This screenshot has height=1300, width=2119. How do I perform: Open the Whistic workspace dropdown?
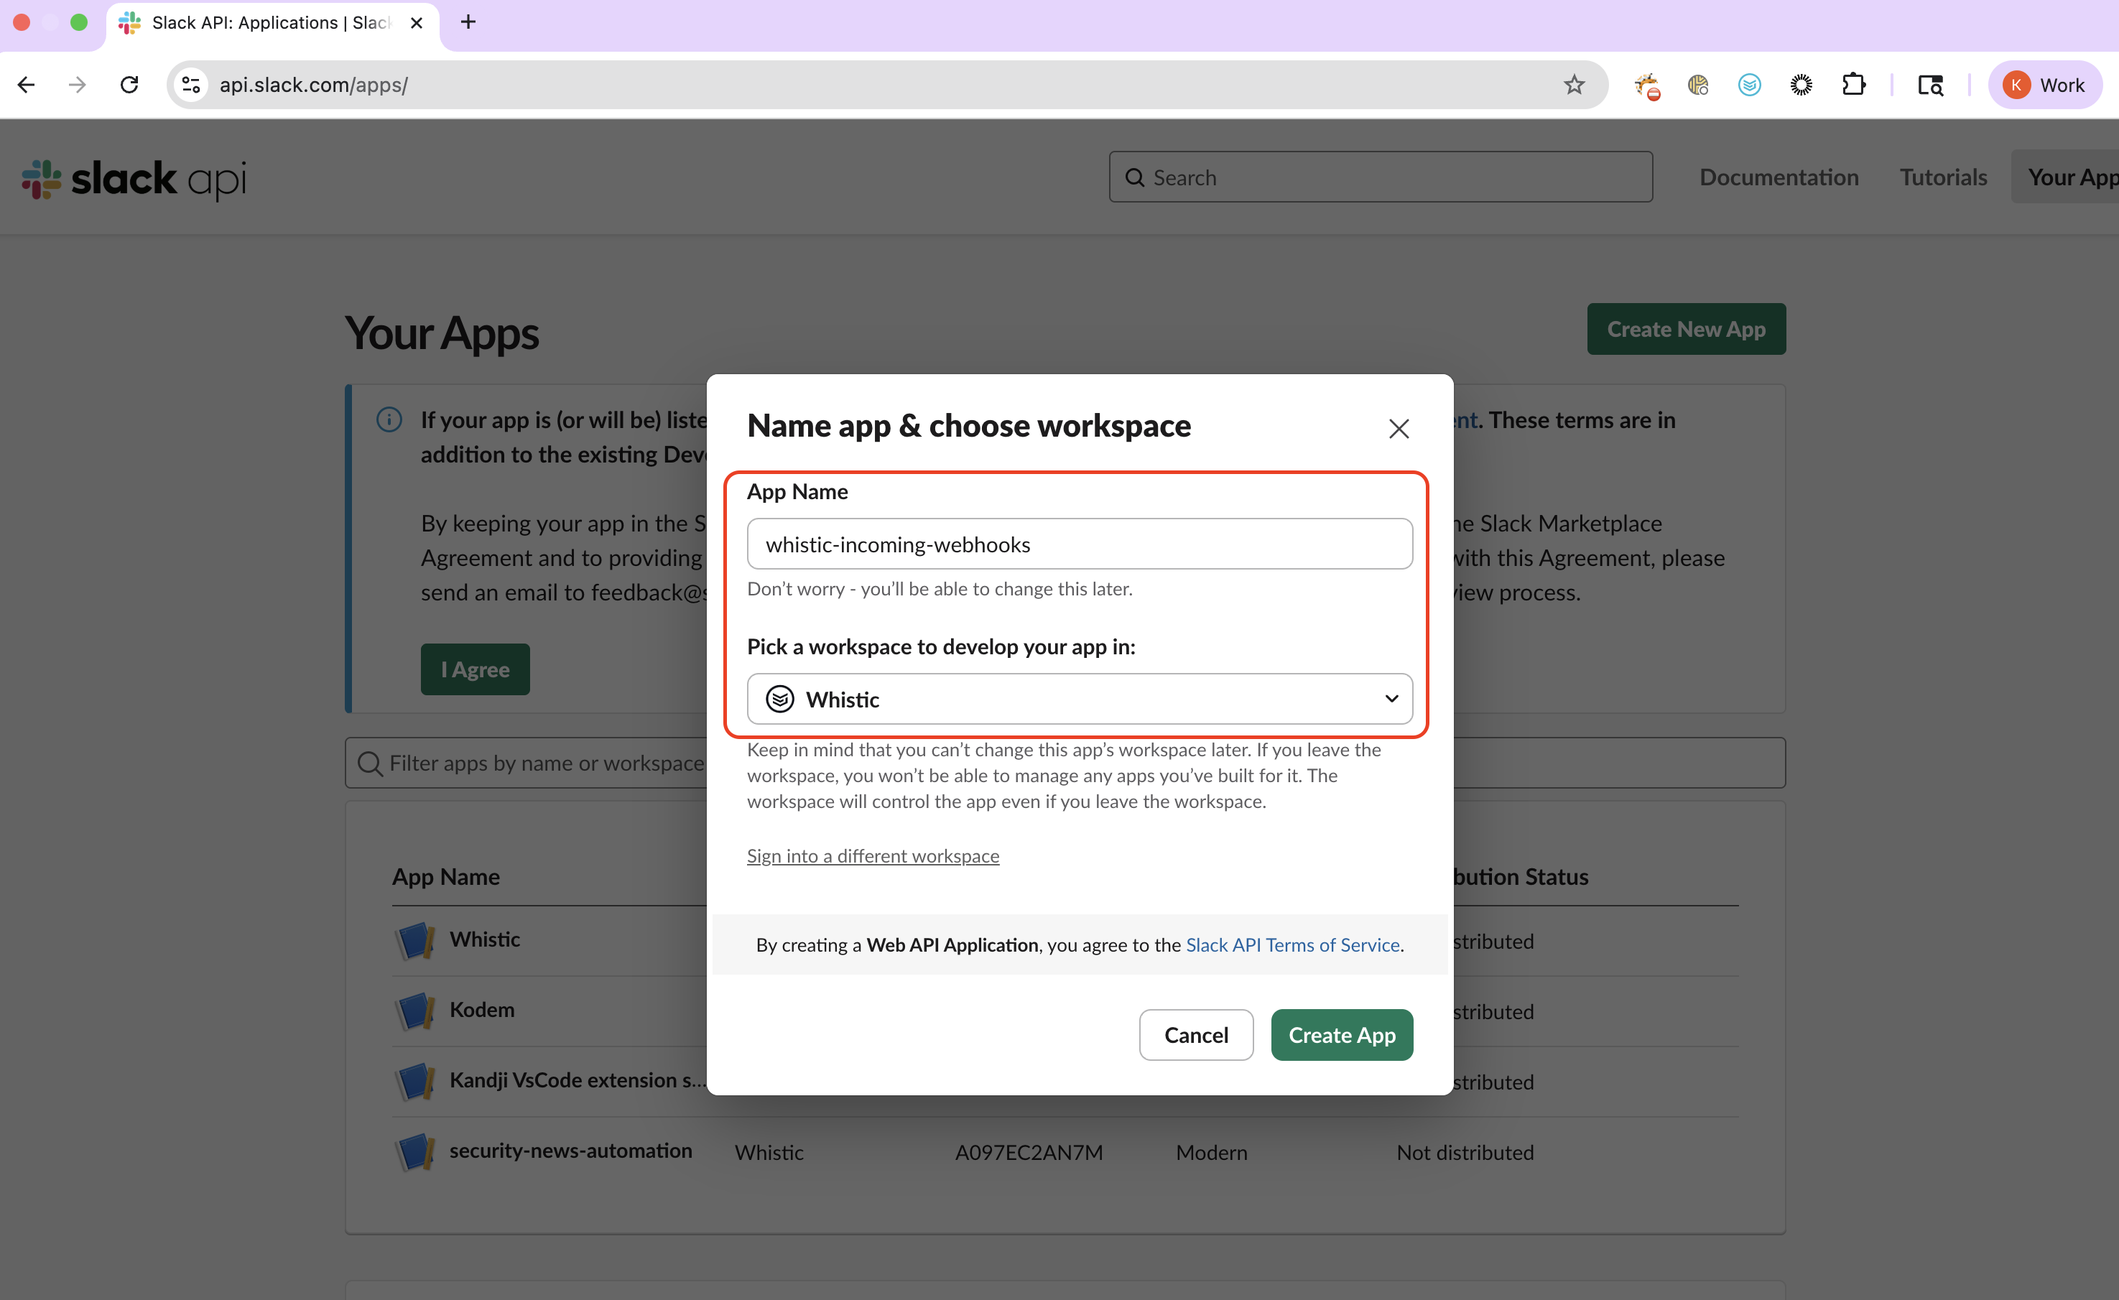click(1080, 699)
